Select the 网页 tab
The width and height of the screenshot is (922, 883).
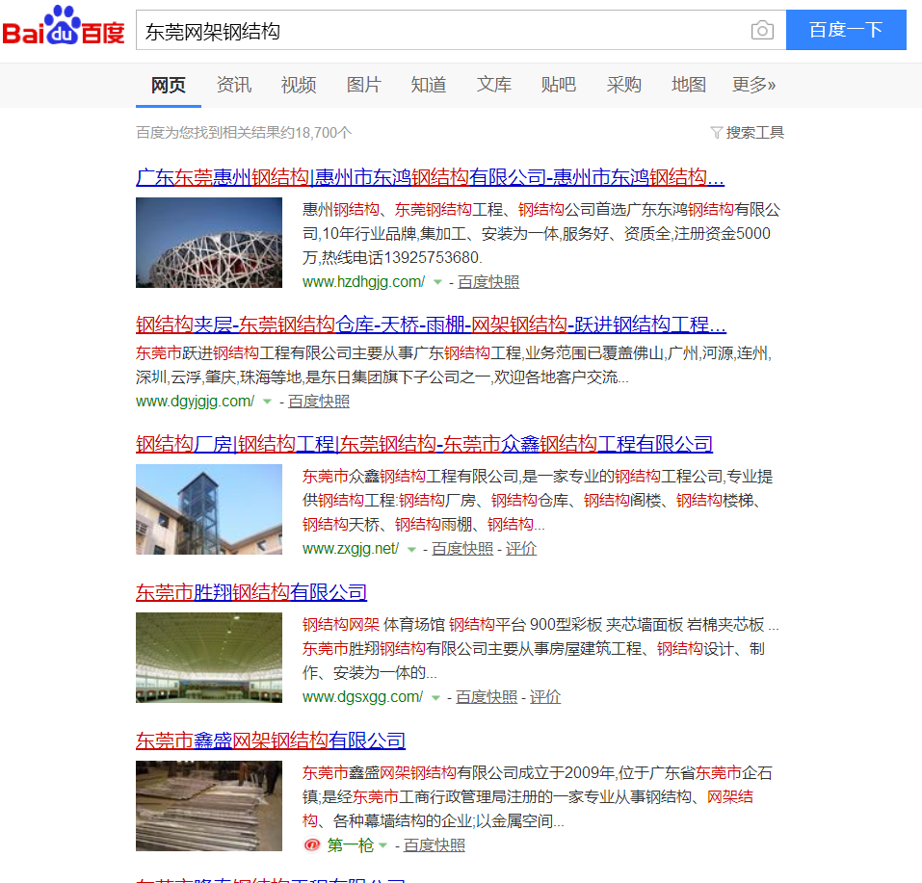point(169,86)
